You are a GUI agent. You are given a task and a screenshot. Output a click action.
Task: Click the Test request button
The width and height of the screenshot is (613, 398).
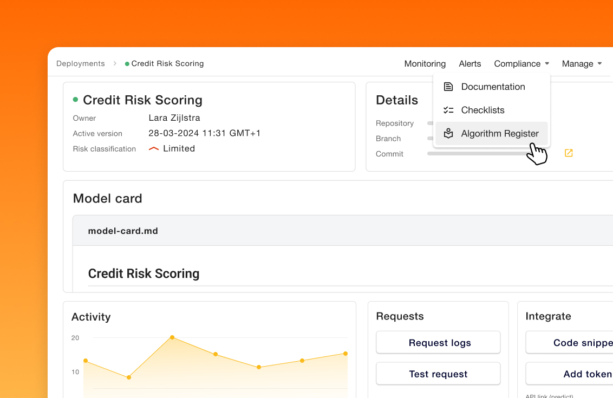click(438, 374)
